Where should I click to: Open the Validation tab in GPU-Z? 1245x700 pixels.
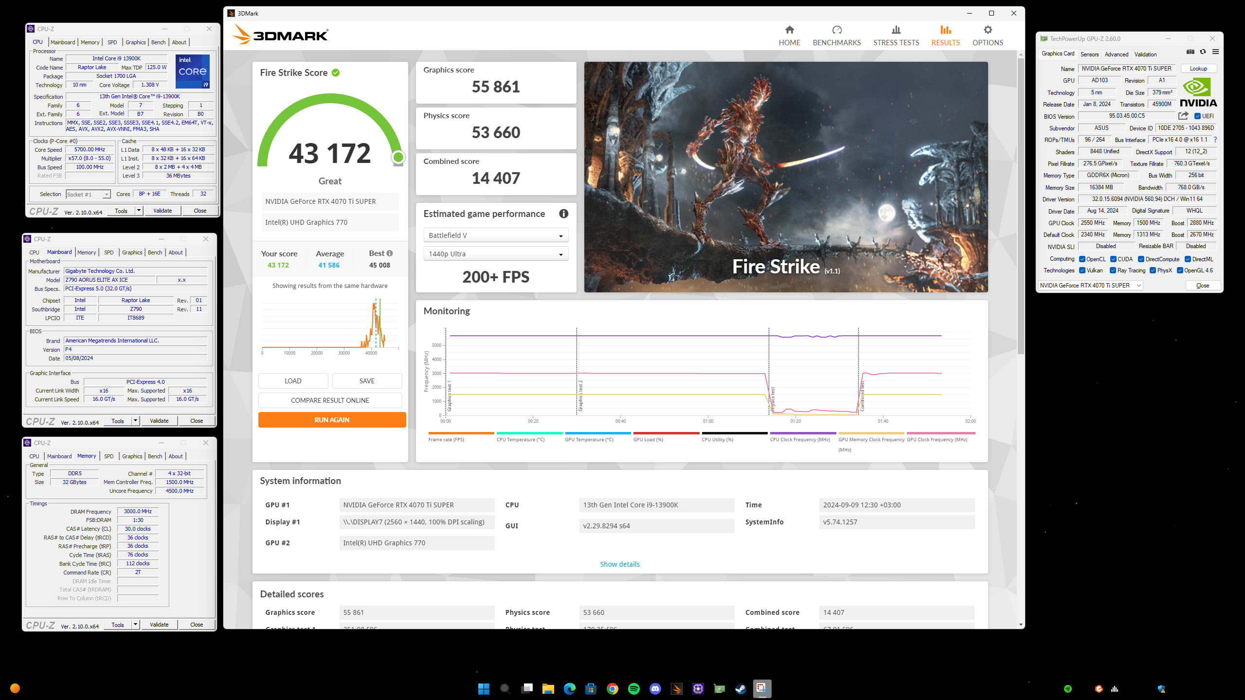point(1145,54)
